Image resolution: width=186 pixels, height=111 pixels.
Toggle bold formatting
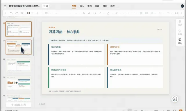point(94,13)
